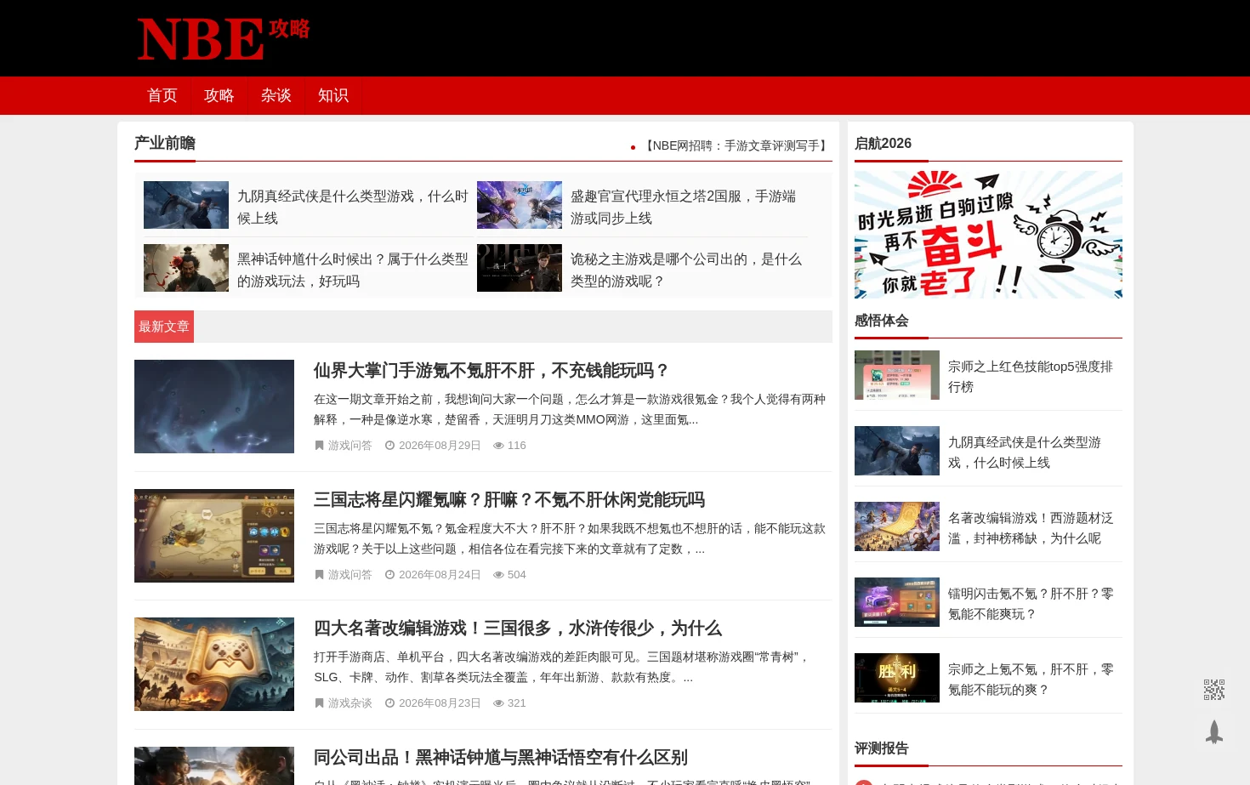Click the 产业前瞻 section heading

coord(165,143)
